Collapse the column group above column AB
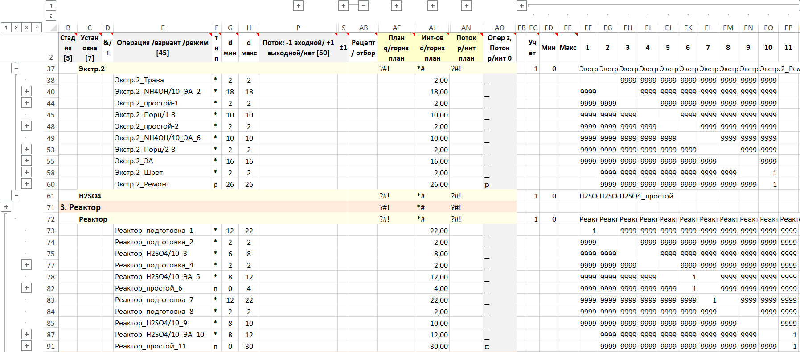 pyautogui.click(x=364, y=6)
